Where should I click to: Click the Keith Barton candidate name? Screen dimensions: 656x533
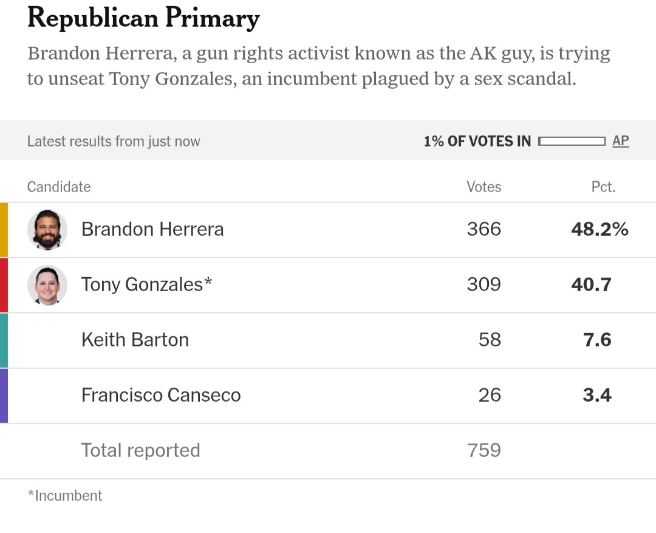pos(135,340)
